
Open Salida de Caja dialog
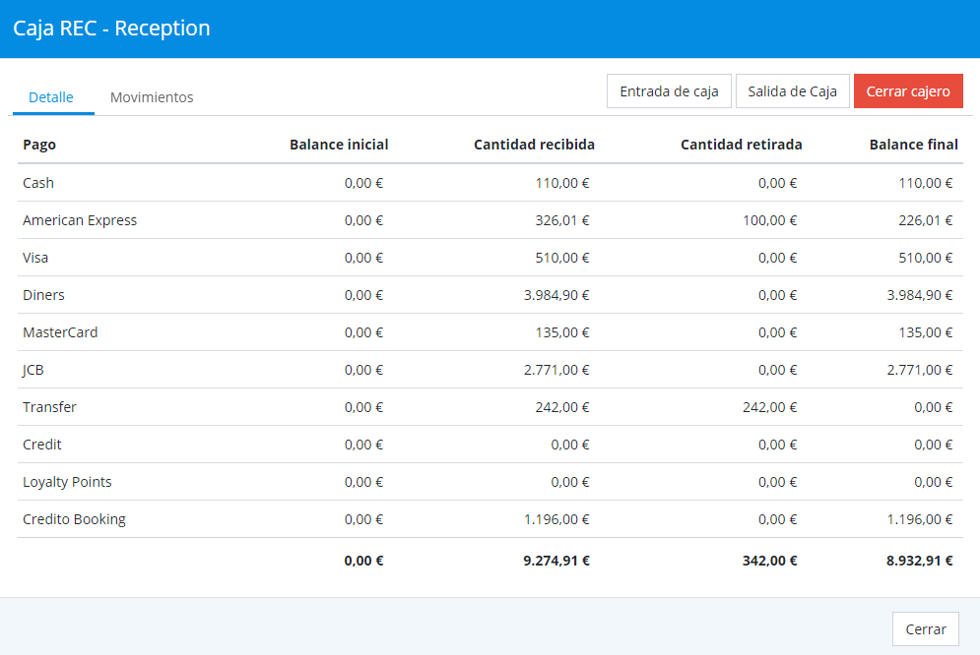click(792, 91)
